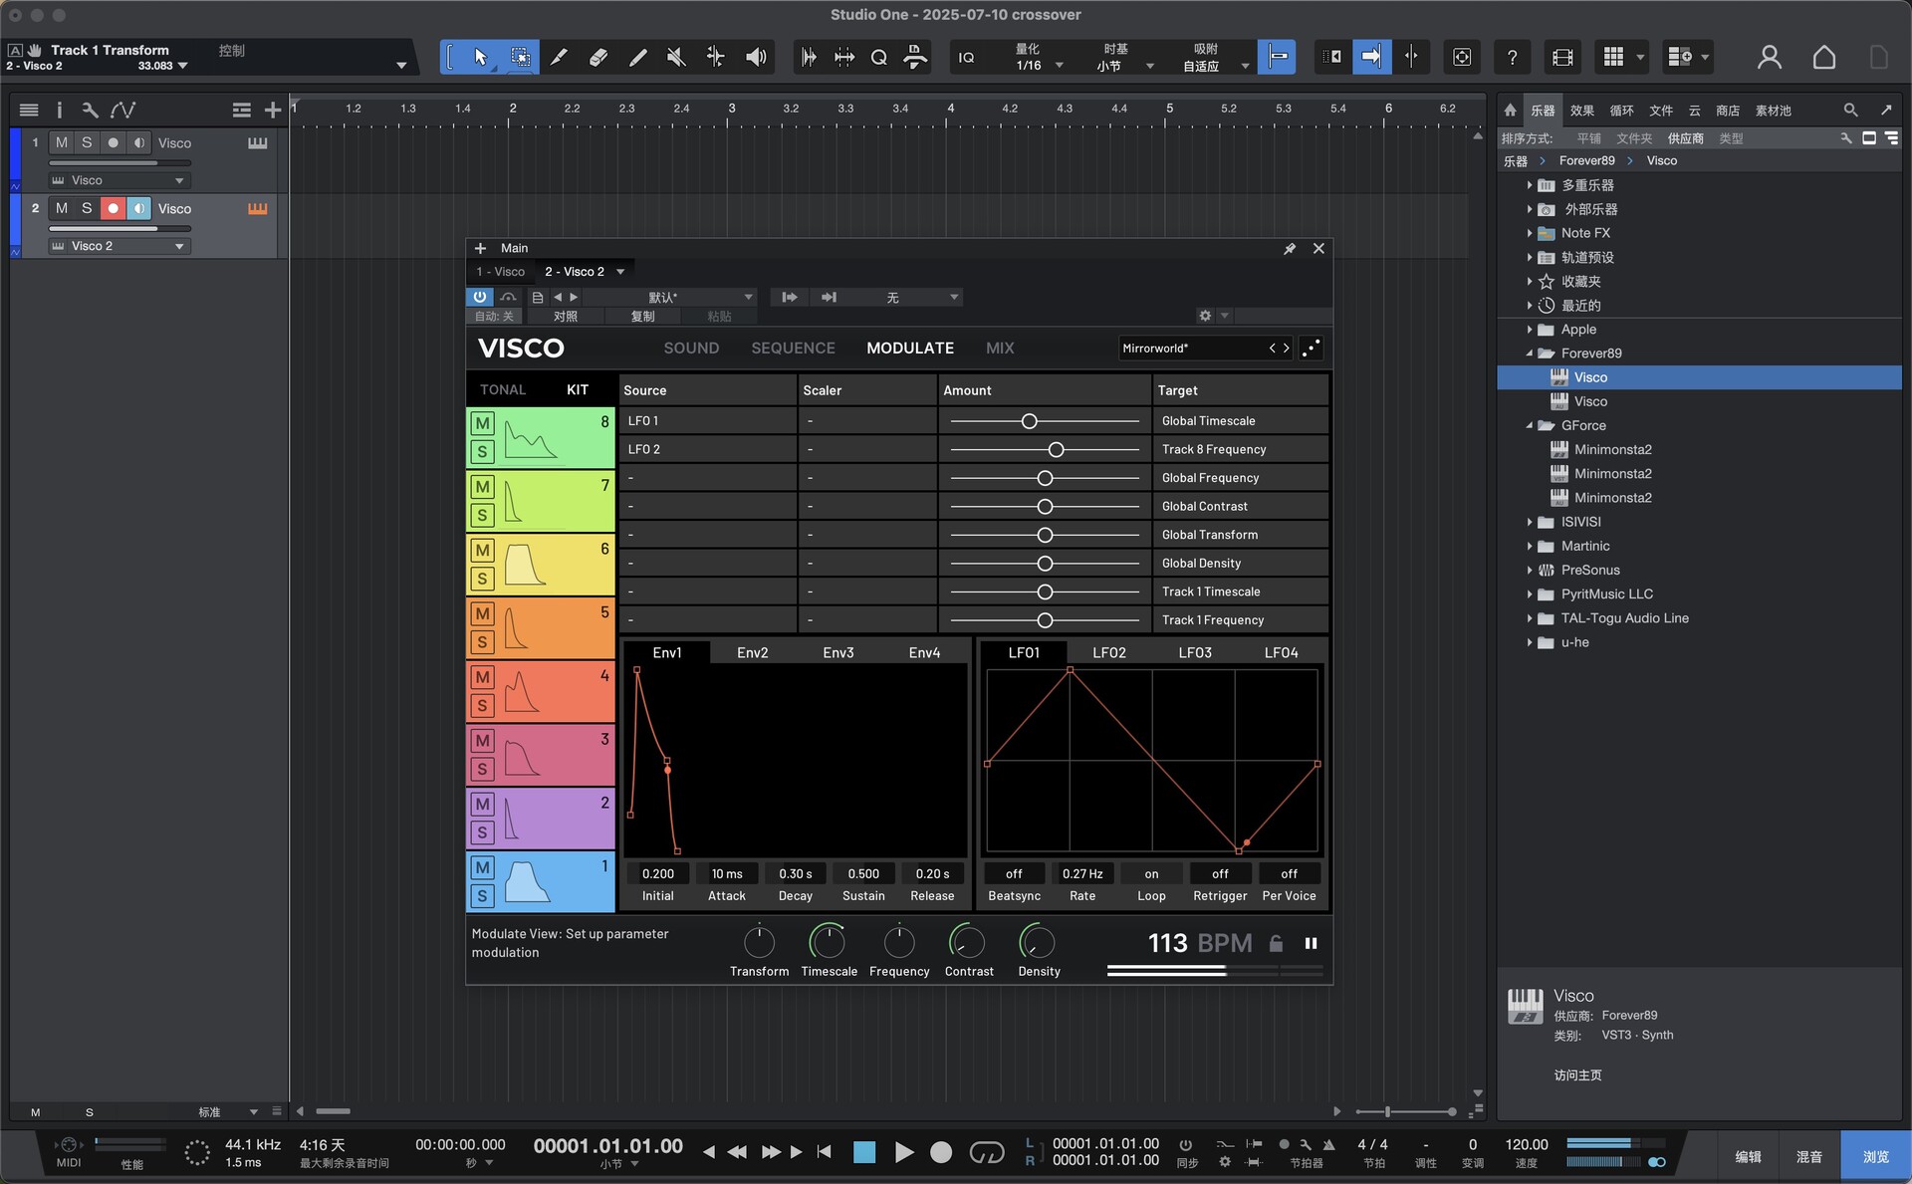
Task: Toggle Autoscroll arrow button
Action: point(1371,57)
